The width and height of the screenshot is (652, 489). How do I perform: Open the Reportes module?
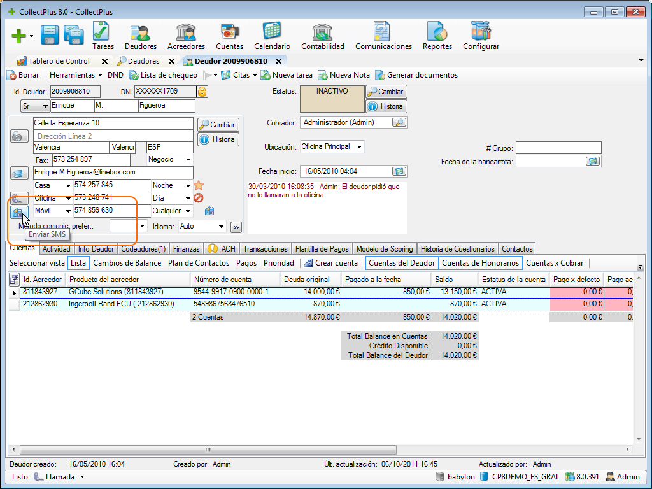(x=437, y=36)
